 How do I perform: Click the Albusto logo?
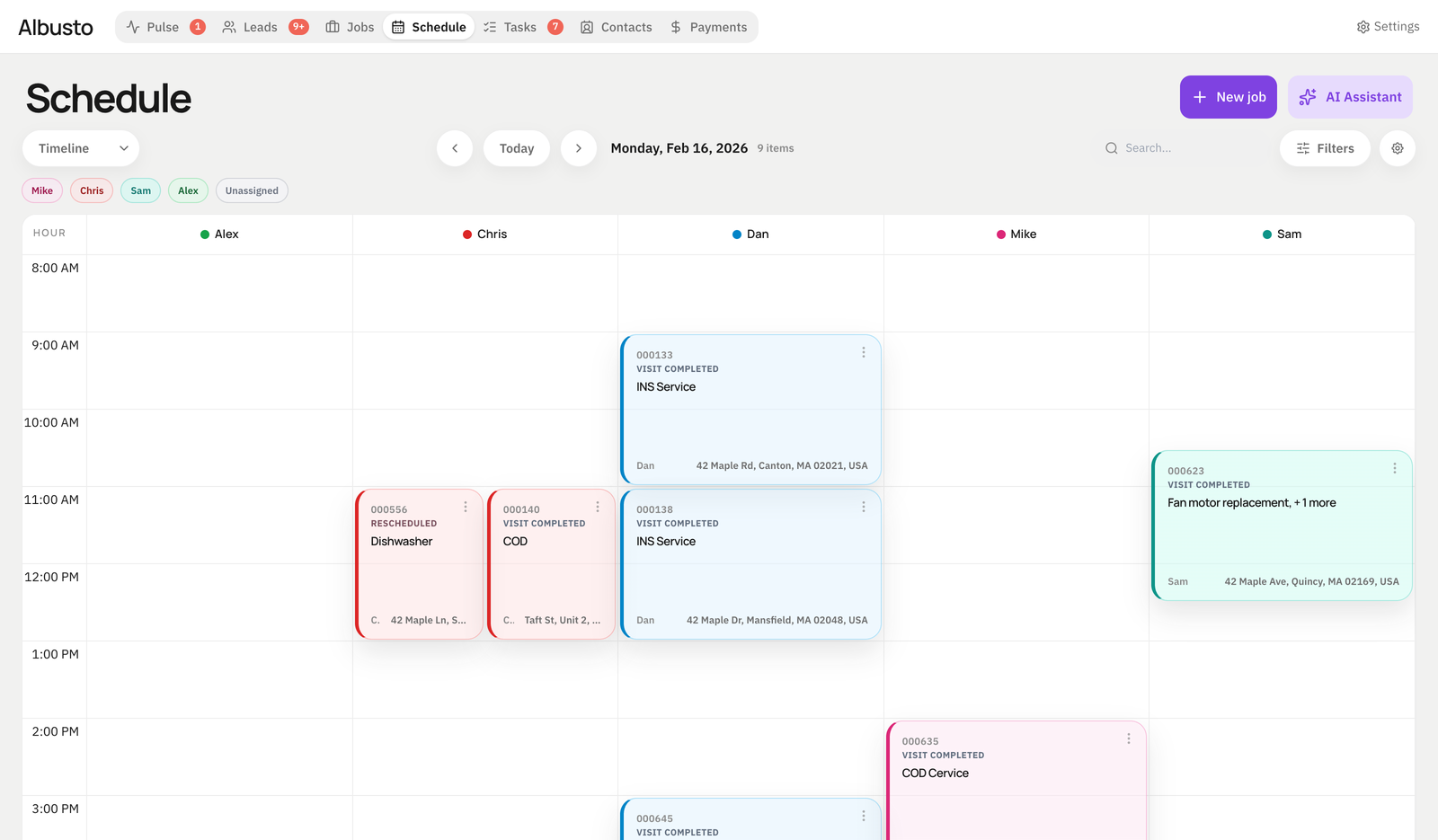(56, 27)
